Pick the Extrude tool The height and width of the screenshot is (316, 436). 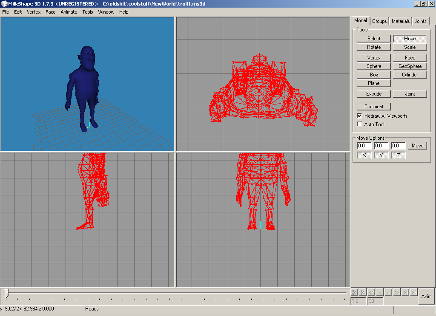[x=373, y=94]
